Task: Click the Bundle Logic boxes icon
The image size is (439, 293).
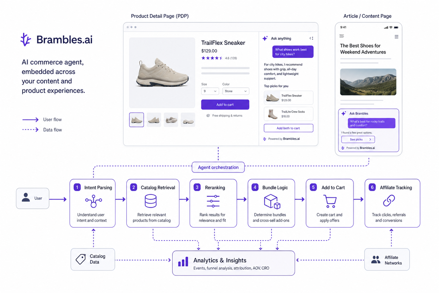Action: point(272,202)
